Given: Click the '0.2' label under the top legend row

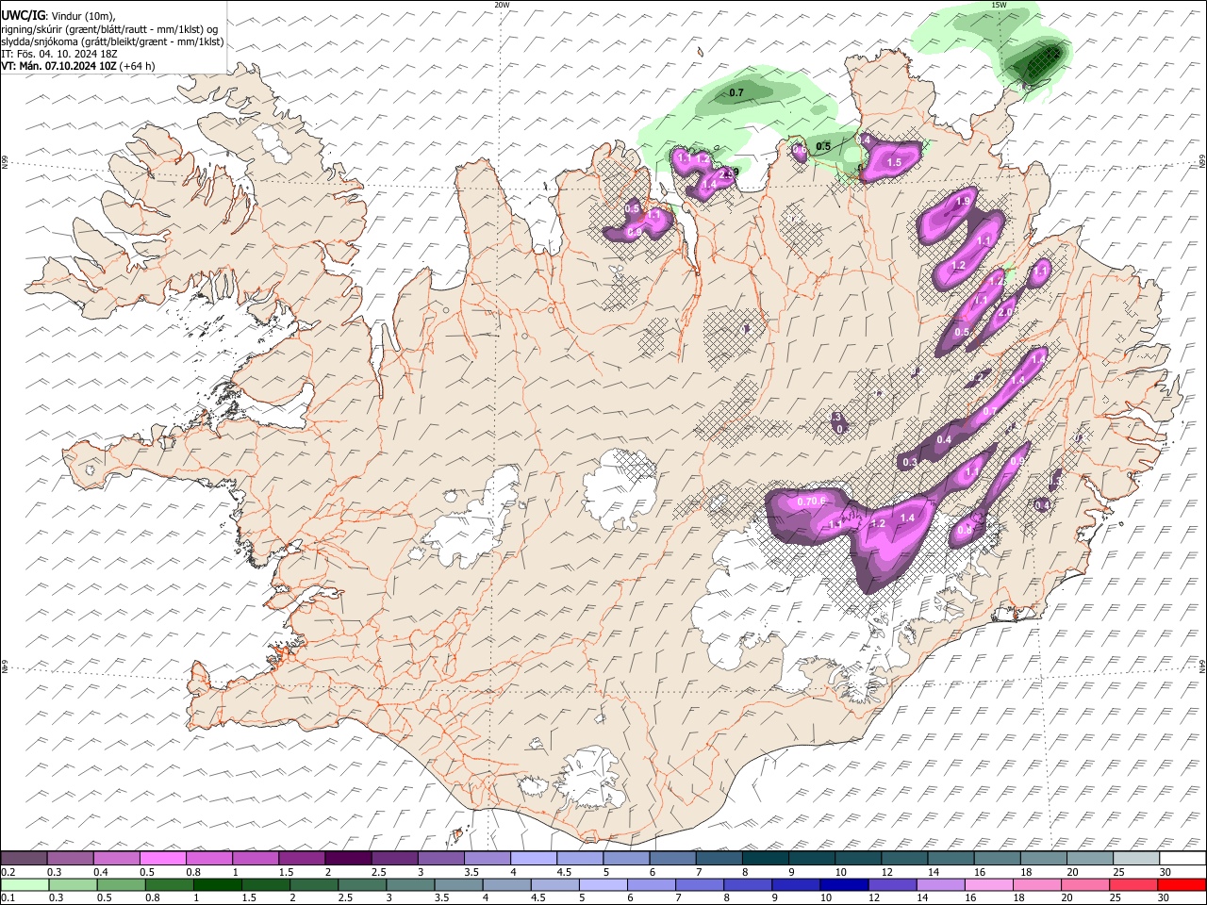Looking at the screenshot, I should pos(8,871).
